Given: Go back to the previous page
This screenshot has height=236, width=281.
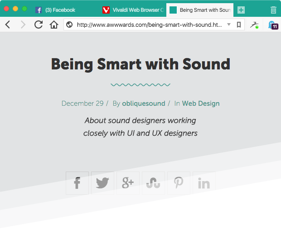Looking at the screenshot, I should click(x=8, y=25).
